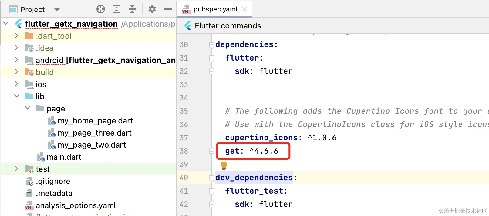The width and height of the screenshot is (489, 216).
Task: Close the pubspec.yaml tab
Action: pos(244,9)
